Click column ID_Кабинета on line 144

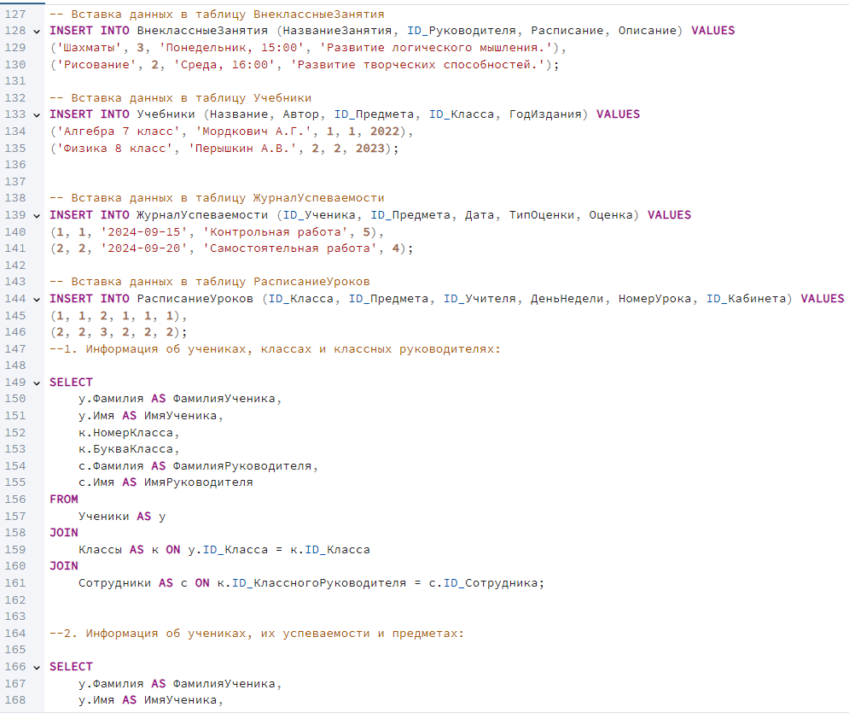746,299
